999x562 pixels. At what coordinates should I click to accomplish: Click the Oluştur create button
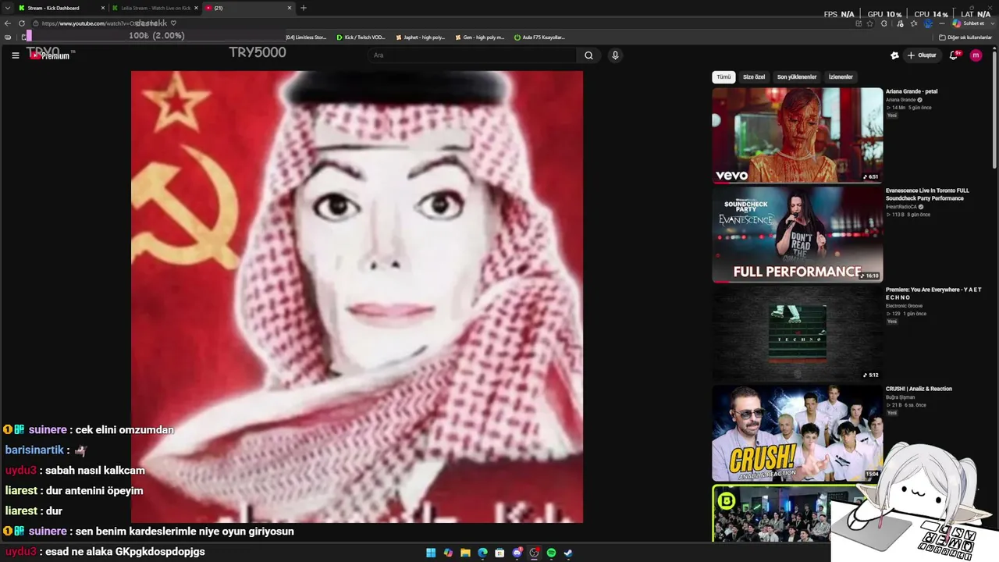(922, 55)
